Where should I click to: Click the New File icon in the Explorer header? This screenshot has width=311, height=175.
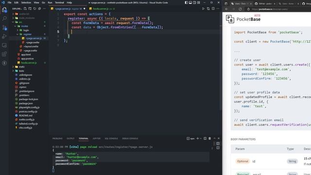25,9
